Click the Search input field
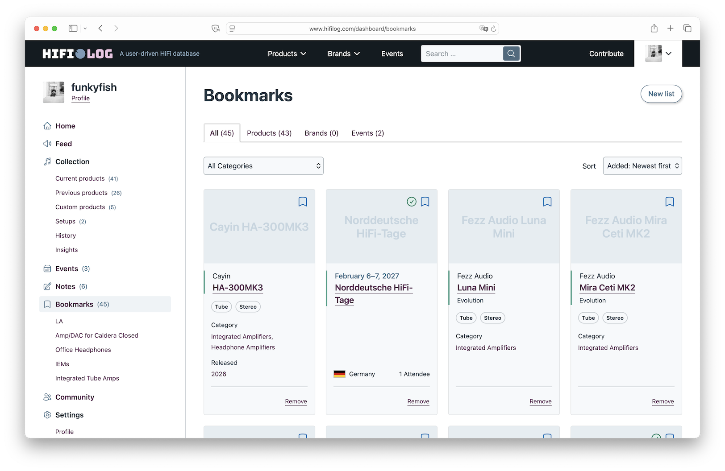 tap(462, 54)
